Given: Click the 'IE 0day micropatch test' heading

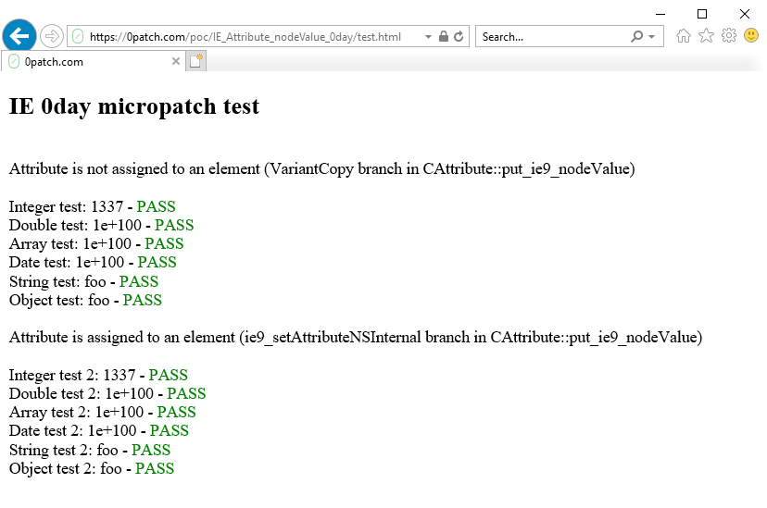Looking at the screenshot, I should click(134, 106).
